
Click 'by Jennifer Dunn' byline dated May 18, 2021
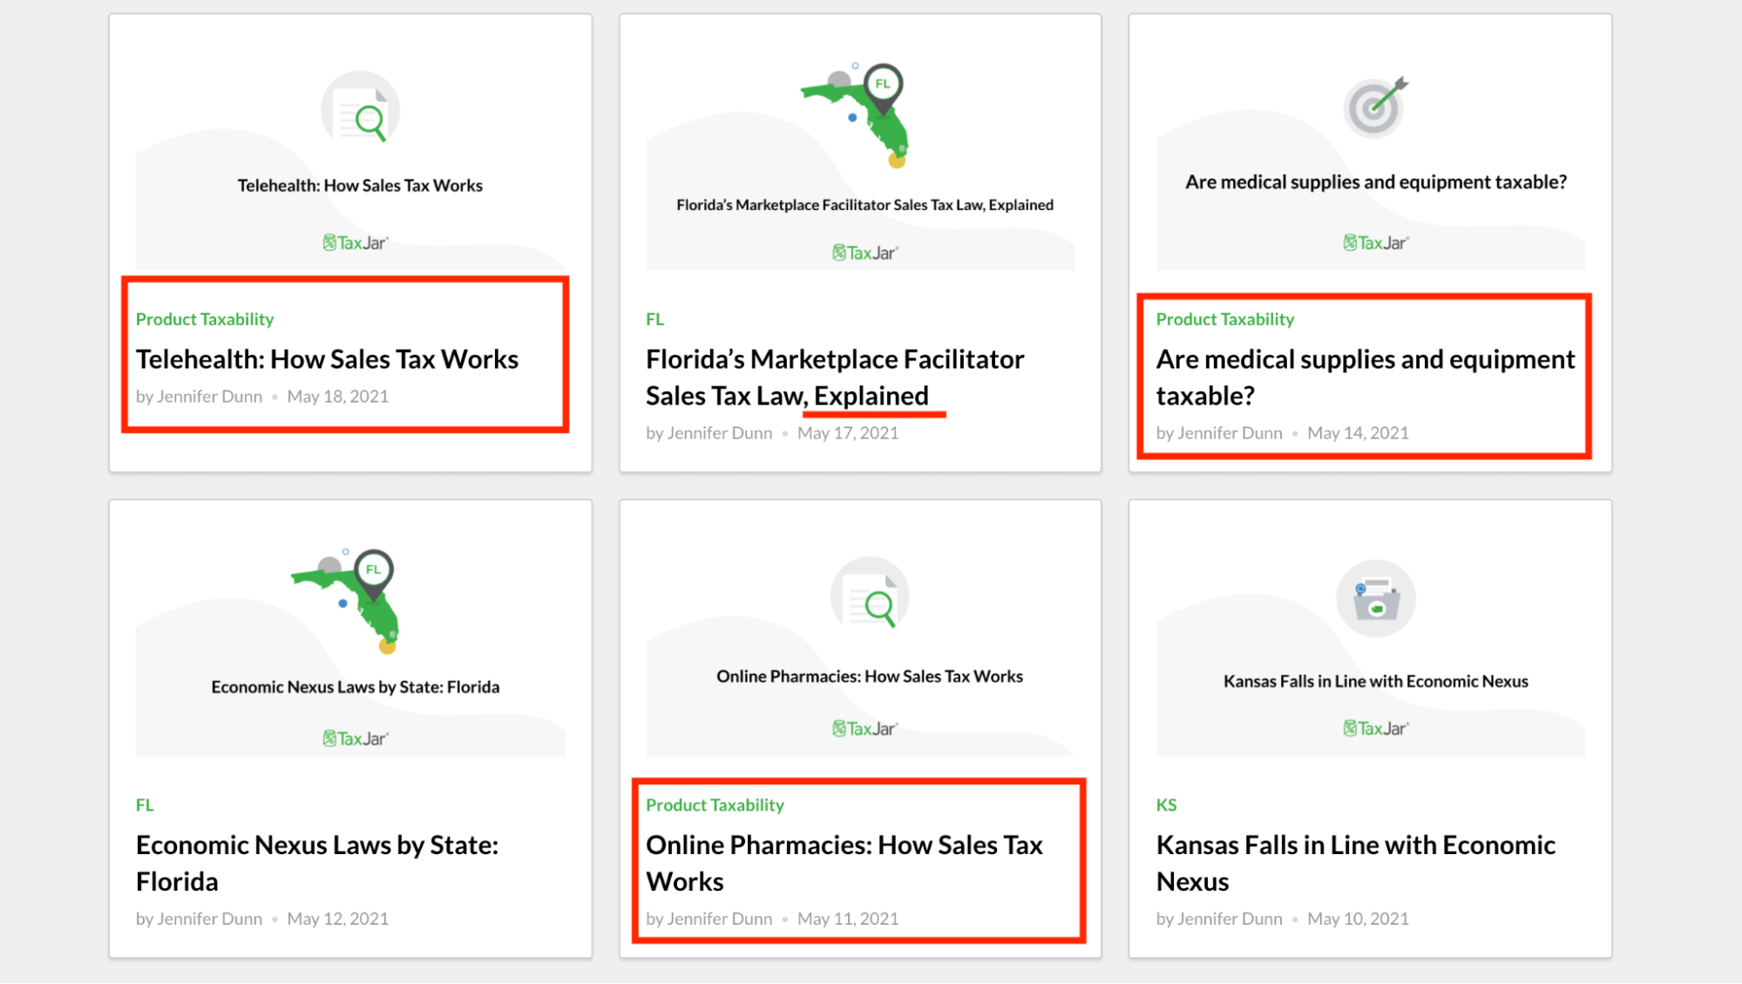pyautogui.click(x=199, y=397)
